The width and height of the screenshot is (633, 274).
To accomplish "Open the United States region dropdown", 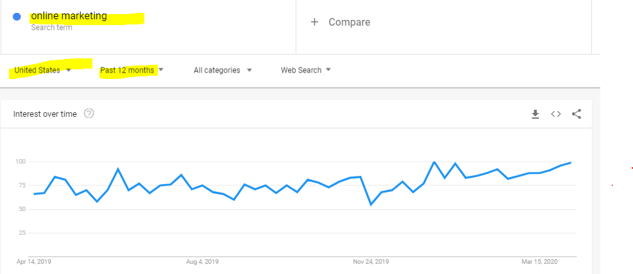I will point(43,71).
